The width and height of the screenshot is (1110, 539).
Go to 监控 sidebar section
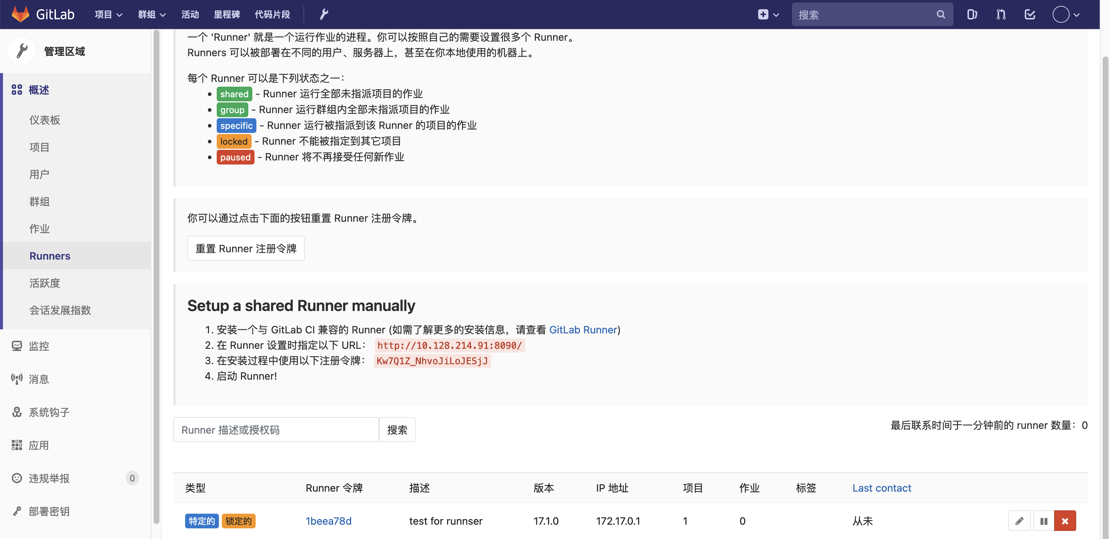coord(39,346)
